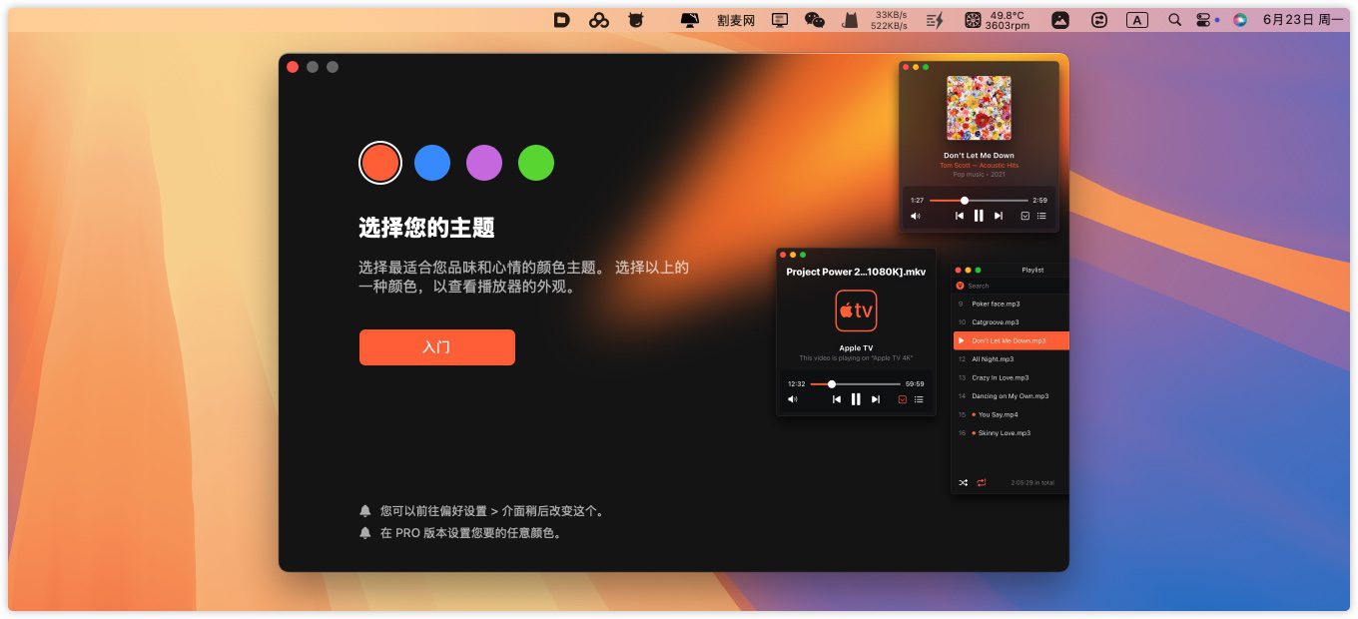1358x619 pixels.
Task: Open Control Center in the menu bar
Action: pos(1204,20)
